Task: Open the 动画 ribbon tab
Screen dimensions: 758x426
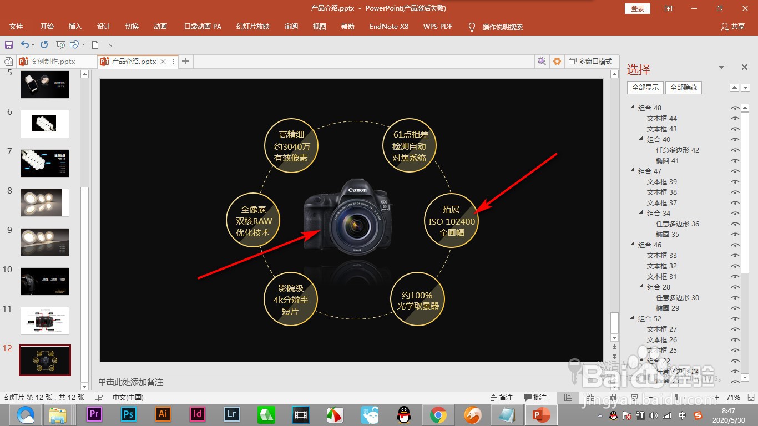Action: (160, 27)
